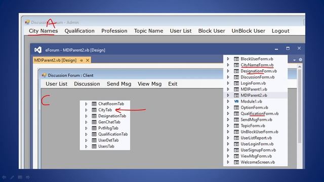
Task: Click the DesignationForm.vb form icon
Action: click(236, 71)
